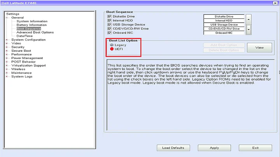Select the Security tree label
The height and width of the screenshot is (157, 280).
pyautogui.click(x=18, y=47)
